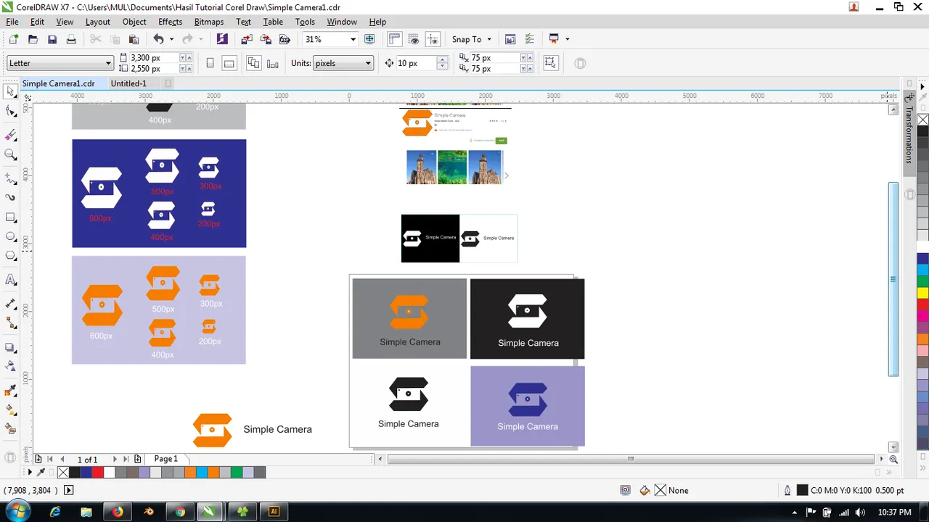The image size is (929, 522).
Task: Toggle Show Grid button
Action: pos(414,39)
